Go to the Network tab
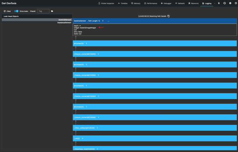Viewport: 238px width, 152px height. [180, 3]
